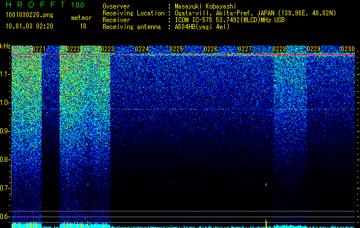
Task: Click the 'Receiving antenna' label
Action: 132,27
